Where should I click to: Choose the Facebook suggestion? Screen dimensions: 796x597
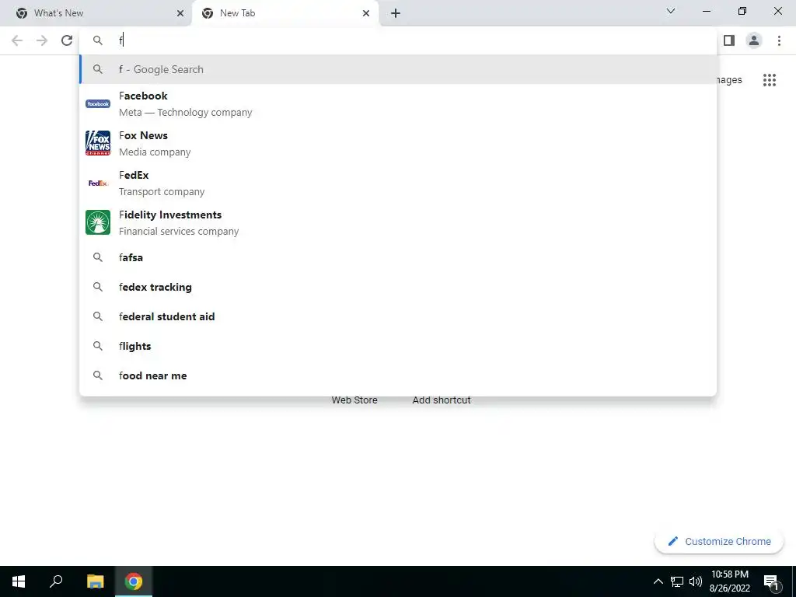tap(398, 104)
